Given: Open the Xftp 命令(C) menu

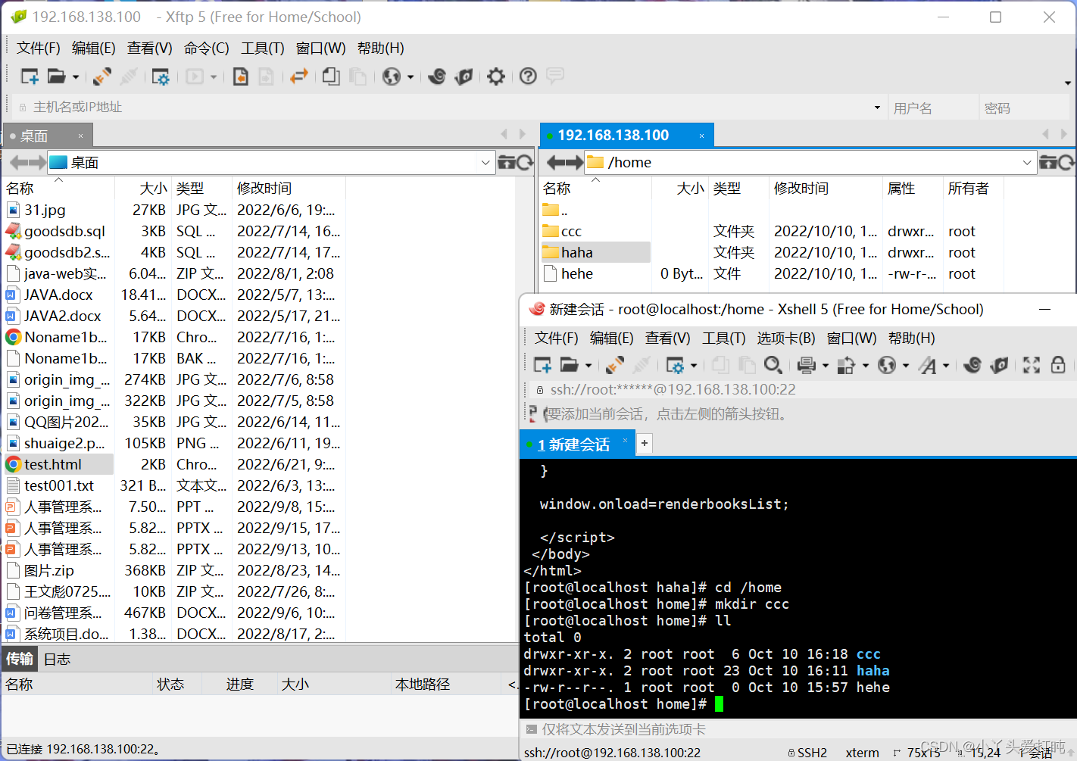Looking at the screenshot, I should pyautogui.click(x=206, y=48).
